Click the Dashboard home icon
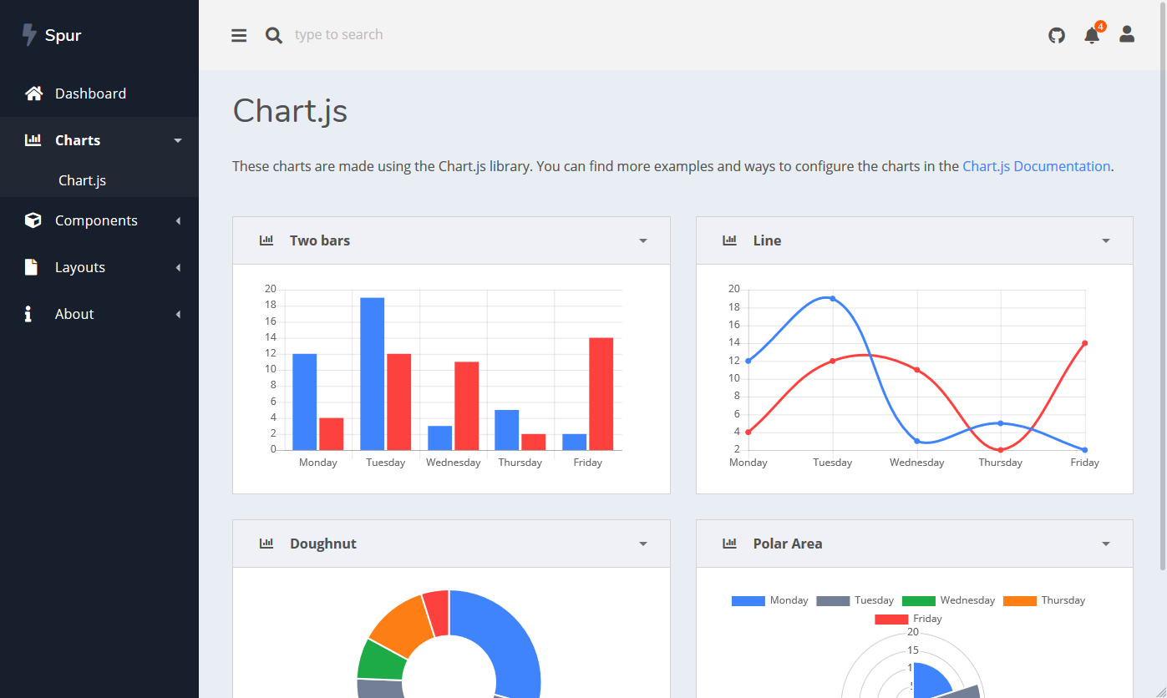1167x698 pixels. click(x=33, y=94)
